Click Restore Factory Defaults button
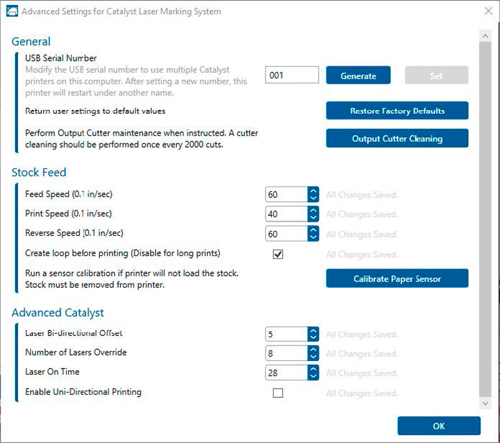500x443 pixels. (x=397, y=110)
